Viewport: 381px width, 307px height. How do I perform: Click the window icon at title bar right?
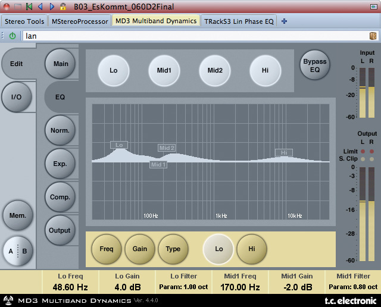373,7
